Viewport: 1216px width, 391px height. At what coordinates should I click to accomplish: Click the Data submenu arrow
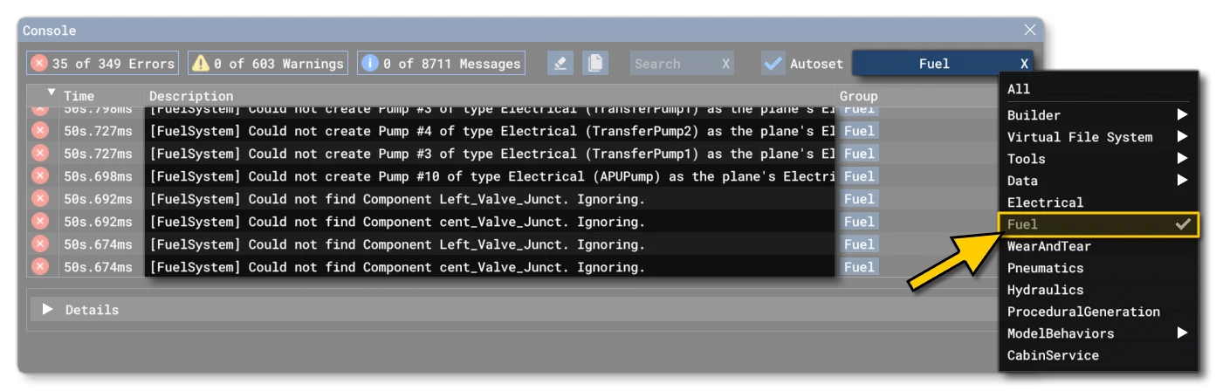1182,180
